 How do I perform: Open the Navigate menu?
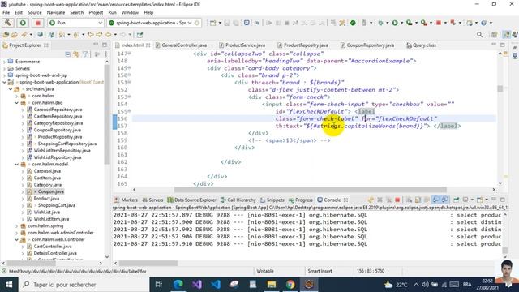tap(56, 12)
